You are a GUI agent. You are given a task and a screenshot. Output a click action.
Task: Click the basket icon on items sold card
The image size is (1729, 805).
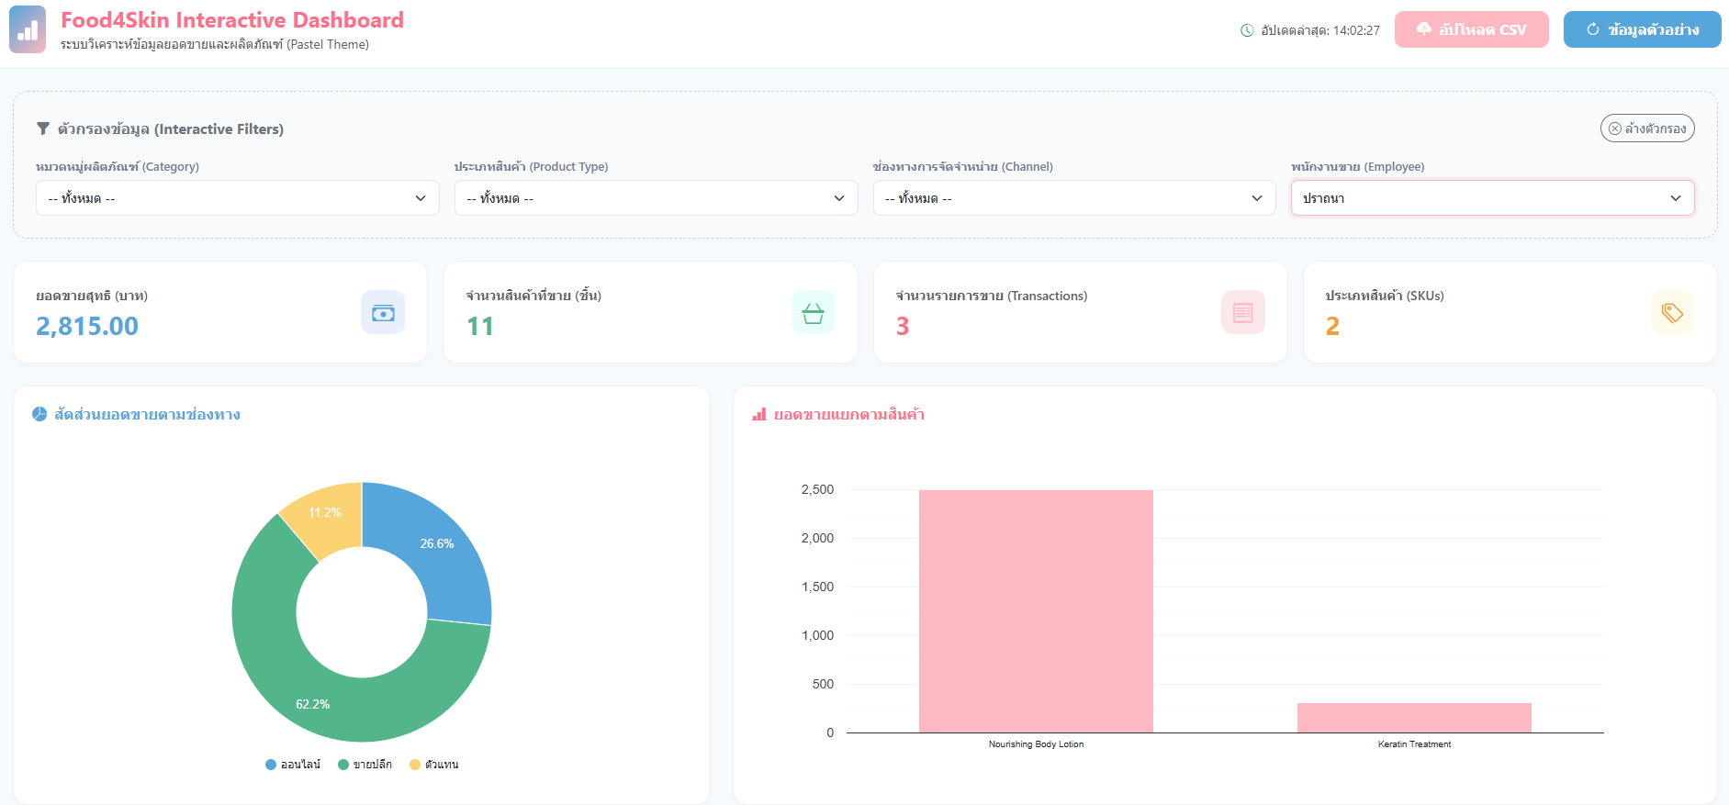[x=814, y=313]
